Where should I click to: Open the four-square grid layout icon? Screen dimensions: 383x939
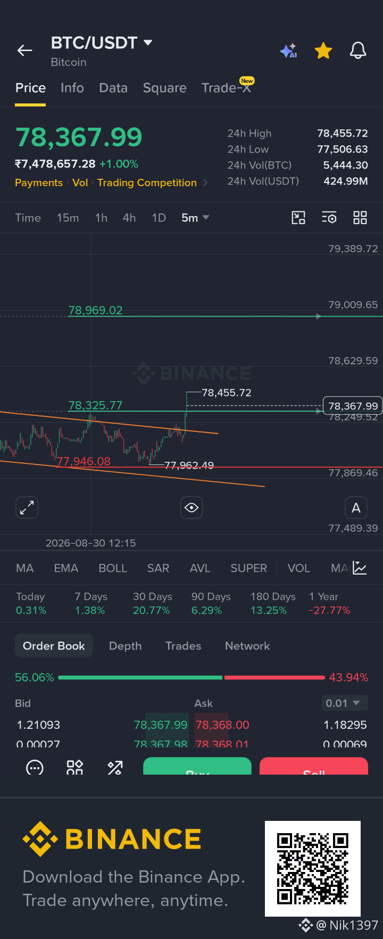[x=360, y=218]
